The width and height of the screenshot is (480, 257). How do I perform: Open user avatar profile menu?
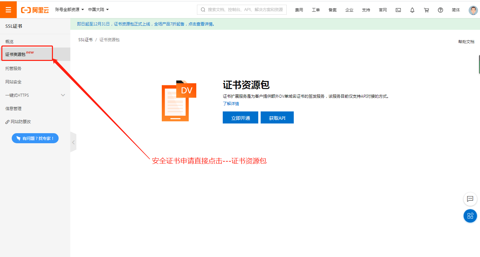click(473, 10)
